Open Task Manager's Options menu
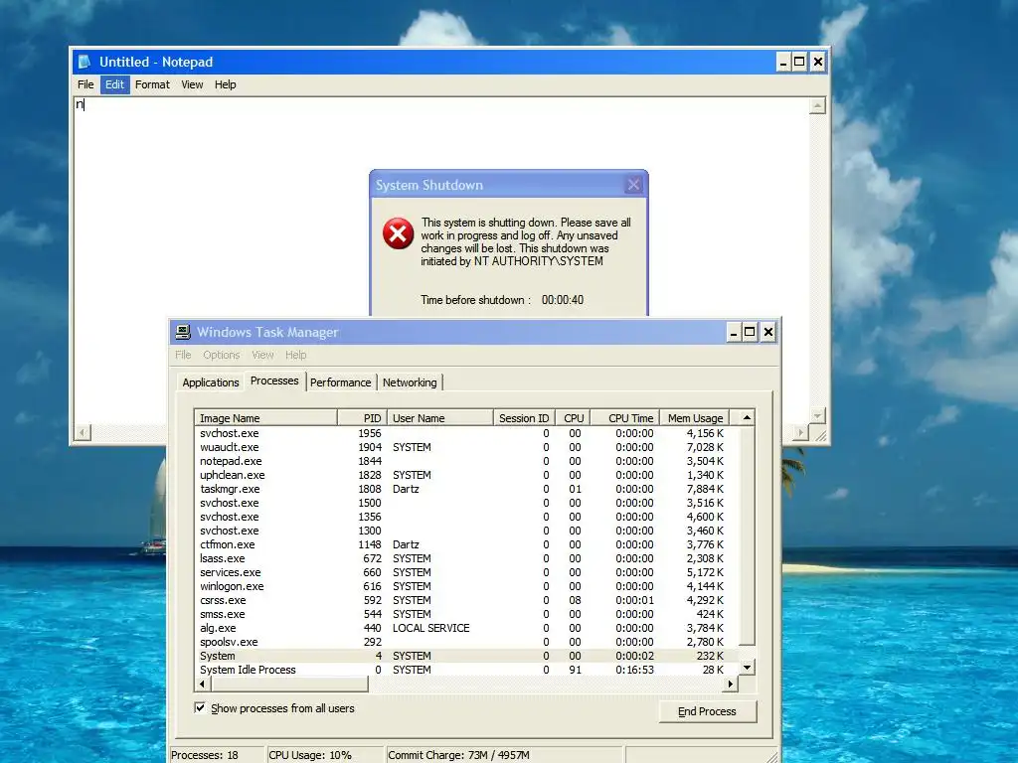The image size is (1018, 763). [222, 355]
